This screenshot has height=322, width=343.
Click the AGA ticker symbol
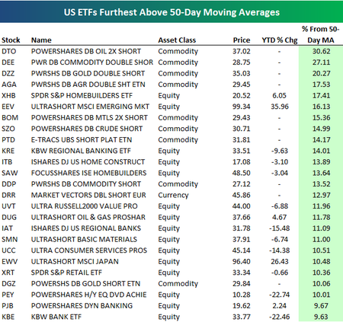[x=9, y=84]
